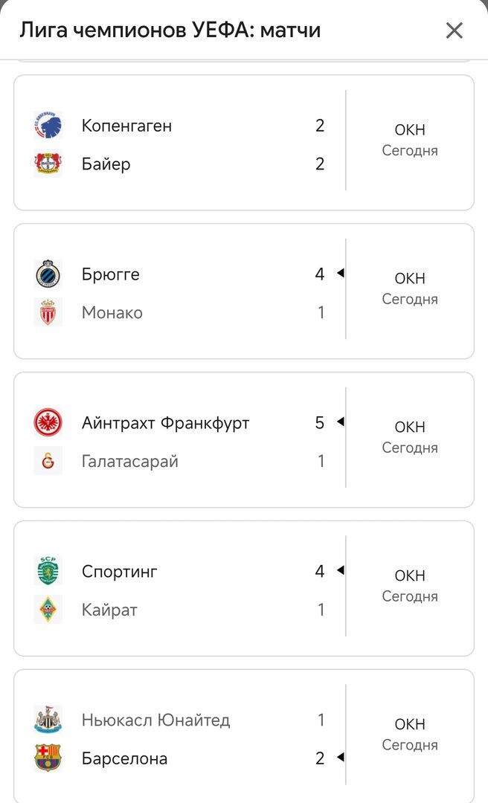Tap the Monaco club crest
Viewport: 488px width, 803px height.
[x=48, y=313]
